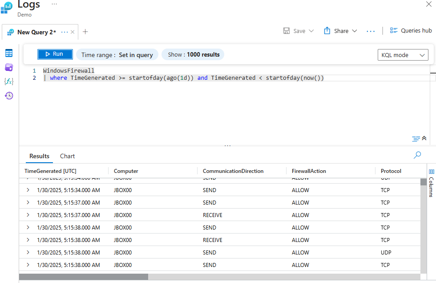Image resolution: width=436 pixels, height=283 pixels.
Task: Switch to the Results tab
Action: point(39,156)
